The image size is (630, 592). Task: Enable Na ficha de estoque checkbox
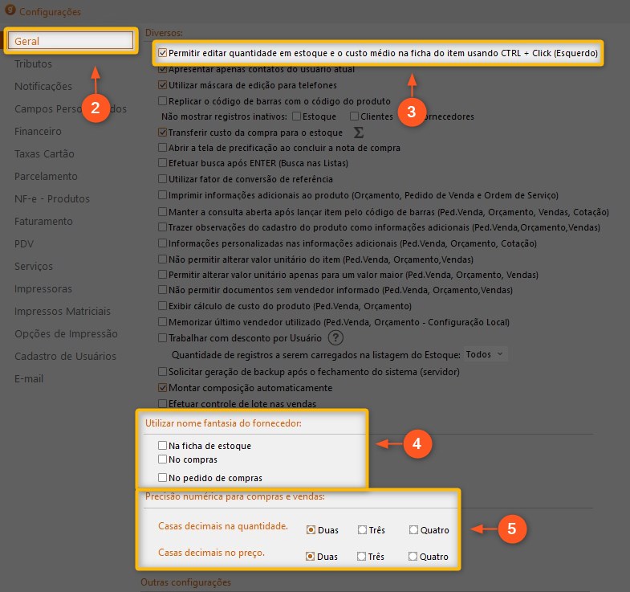point(163,445)
